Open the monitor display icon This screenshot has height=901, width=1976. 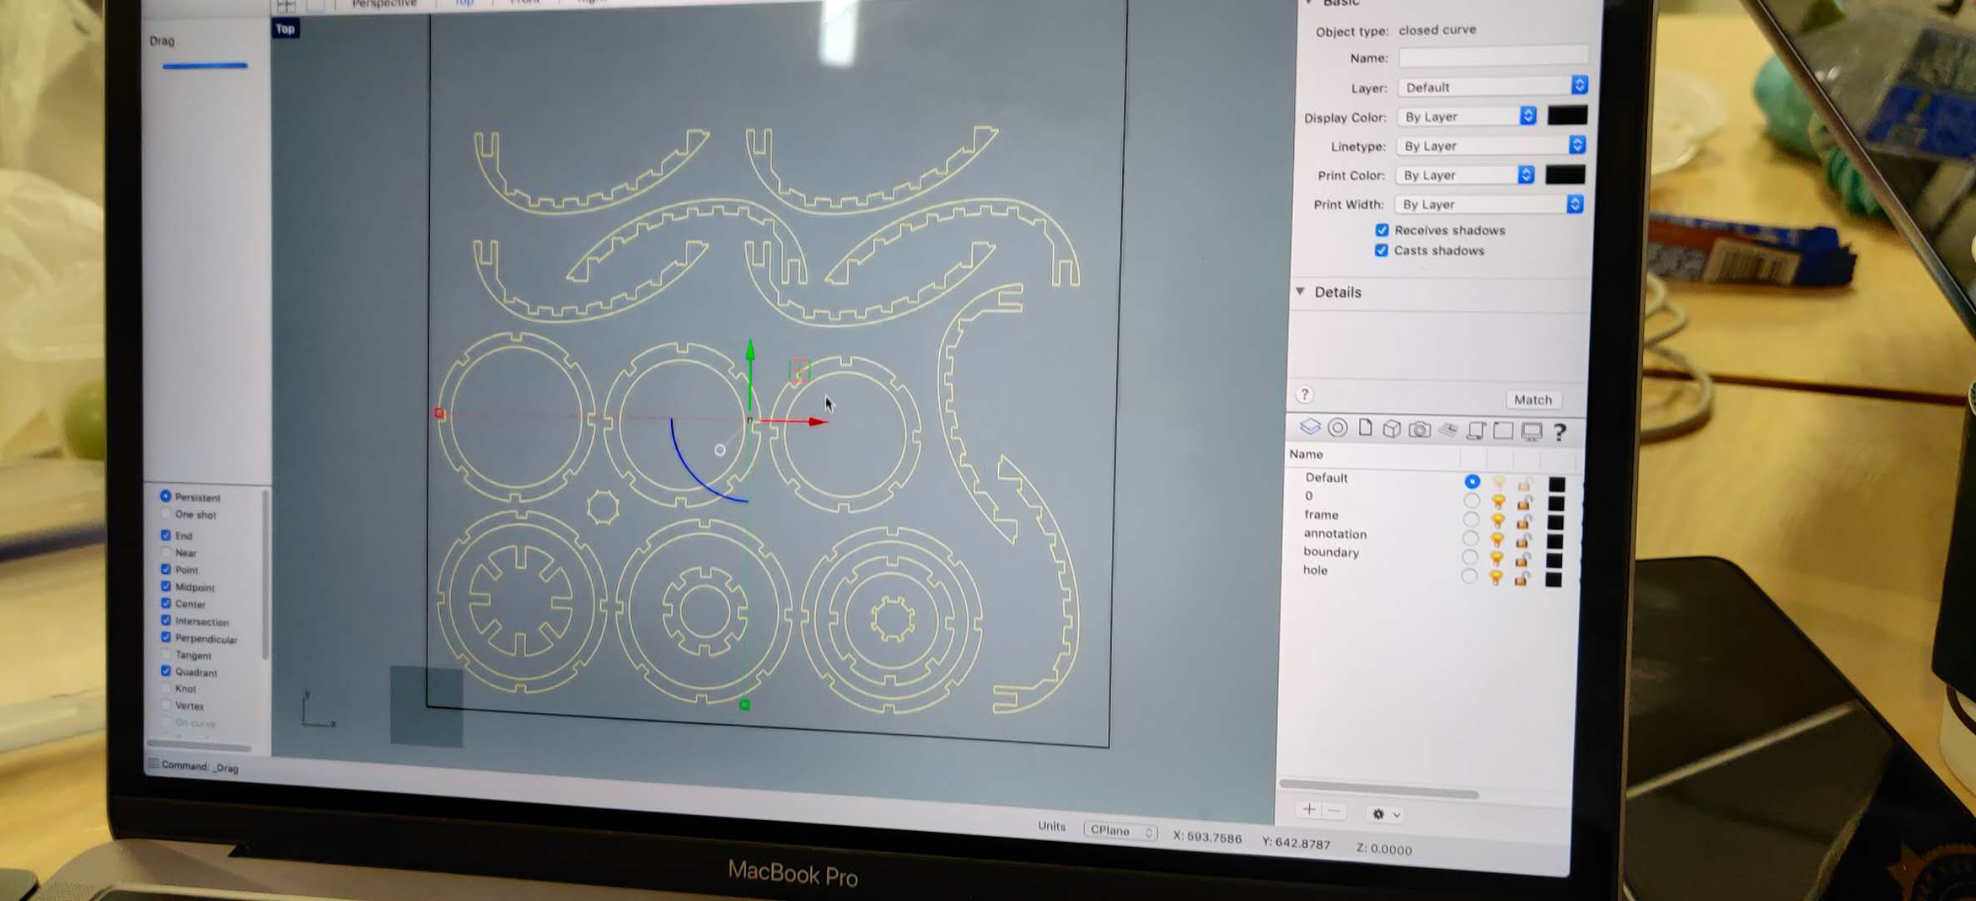(1531, 431)
